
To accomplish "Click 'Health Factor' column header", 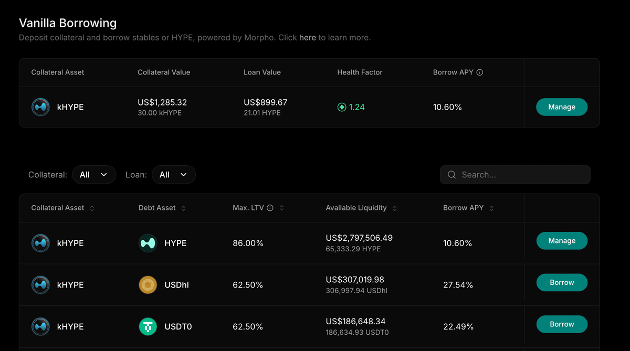I will click(360, 72).
